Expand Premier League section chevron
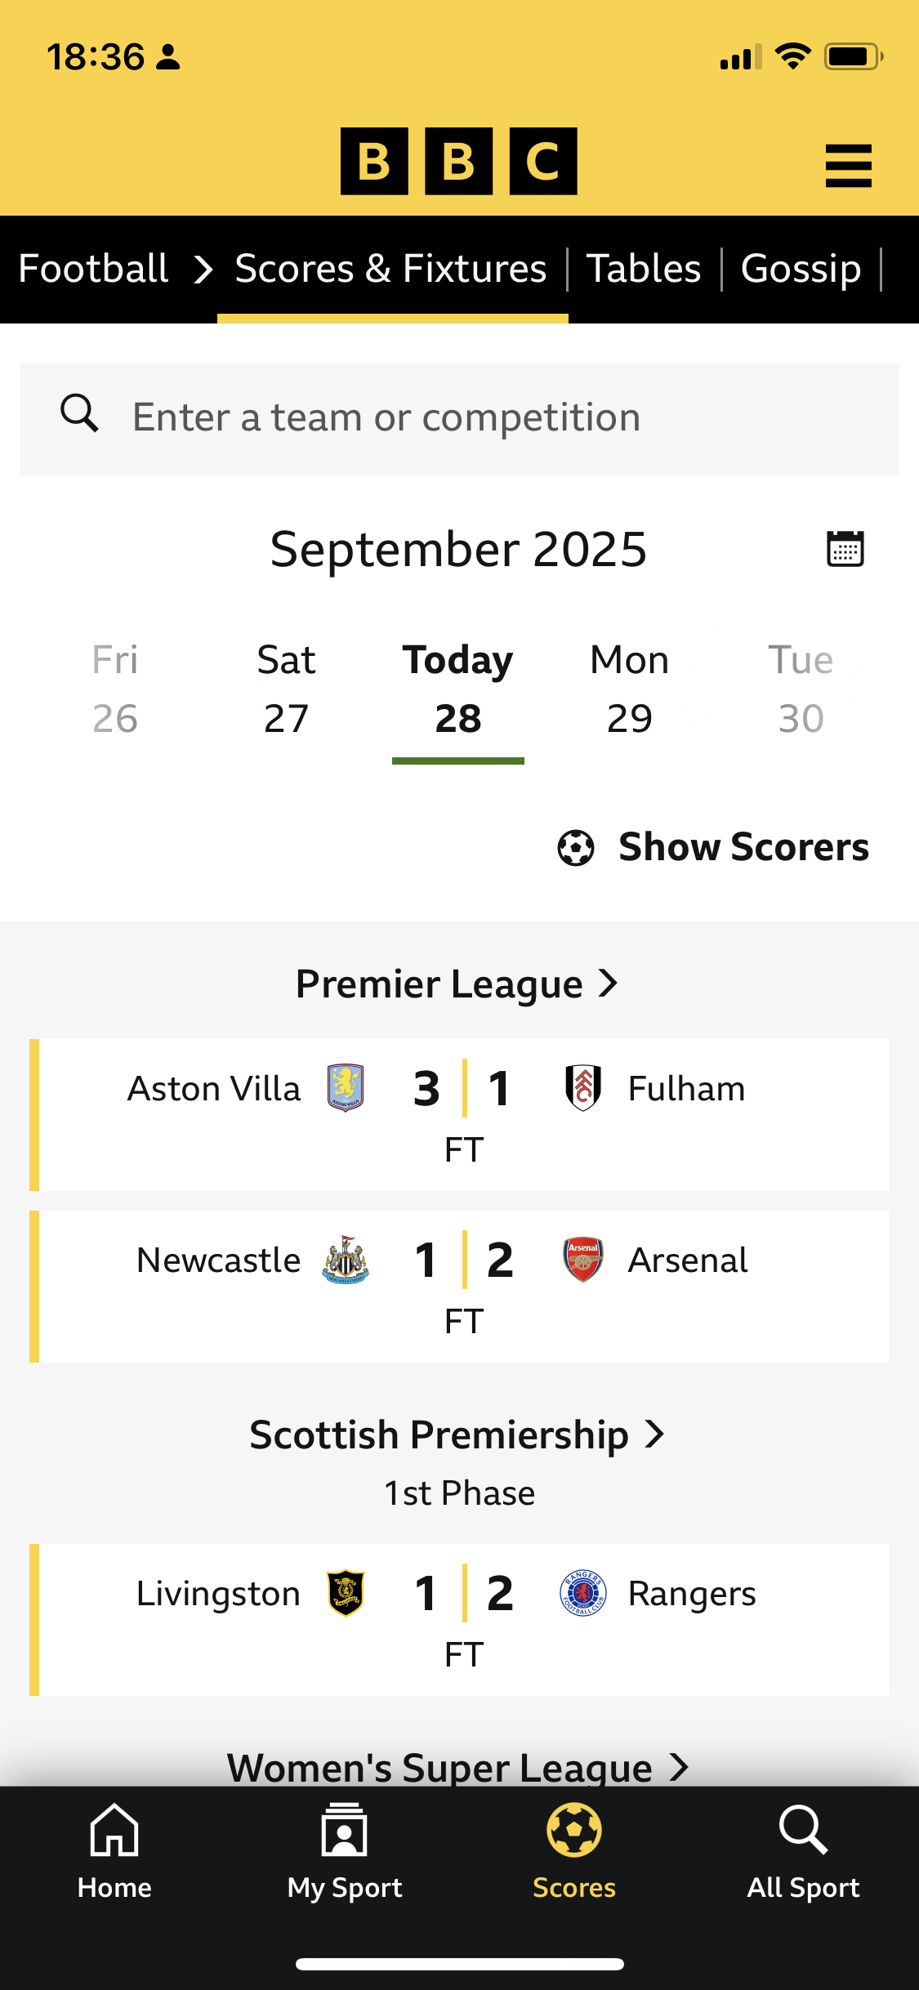 coord(608,983)
